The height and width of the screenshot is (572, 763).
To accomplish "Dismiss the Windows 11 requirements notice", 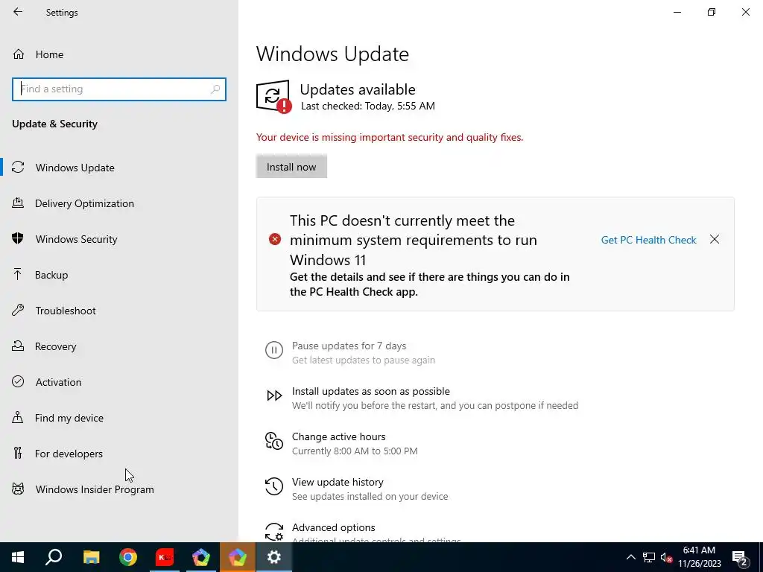I will pyautogui.click(x=715, y=239).
